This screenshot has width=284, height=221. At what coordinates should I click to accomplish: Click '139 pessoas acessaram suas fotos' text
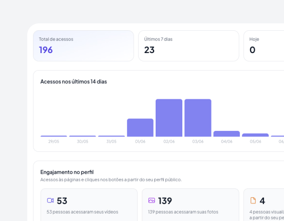pos(183,212)
